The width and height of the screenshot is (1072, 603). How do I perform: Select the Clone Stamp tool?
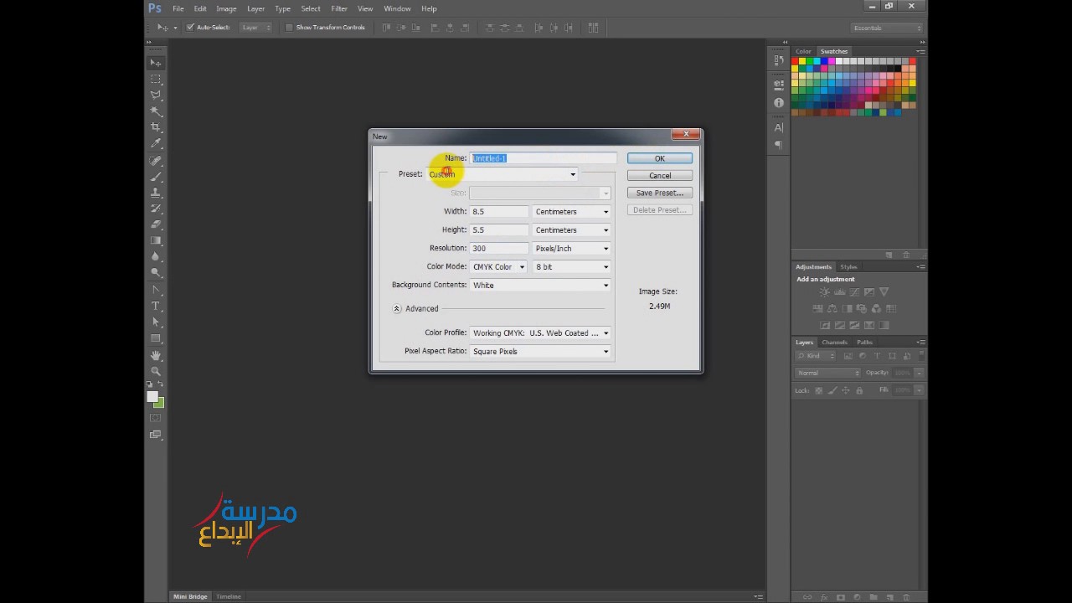click(x=156, y=192)
